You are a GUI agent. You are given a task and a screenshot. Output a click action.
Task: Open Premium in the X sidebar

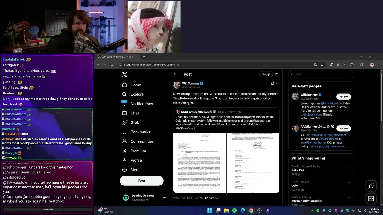(x=134, y=151)
